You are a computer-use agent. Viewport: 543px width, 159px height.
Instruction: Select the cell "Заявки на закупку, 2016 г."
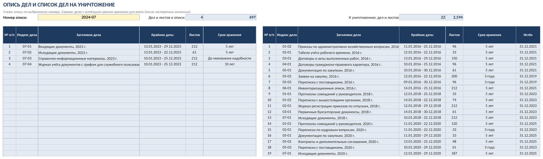tap(348, 76)
